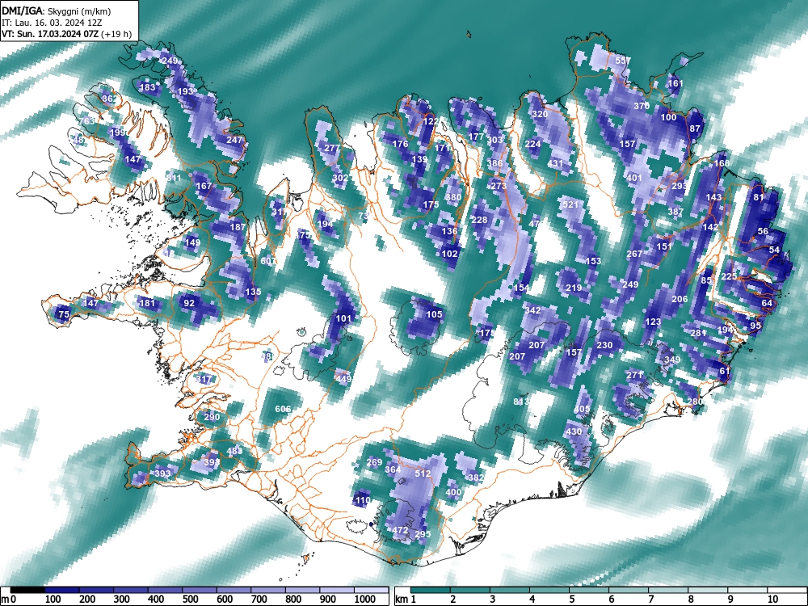Click the visibility value '512' on the map
The width and height of the screenshot is (808, 606).
(x=423, y=473)
